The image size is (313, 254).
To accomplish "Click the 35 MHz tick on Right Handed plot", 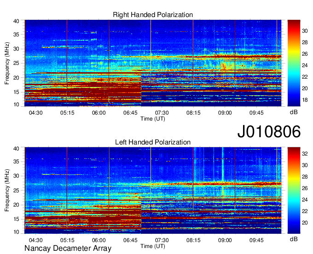I will point(16,35).
